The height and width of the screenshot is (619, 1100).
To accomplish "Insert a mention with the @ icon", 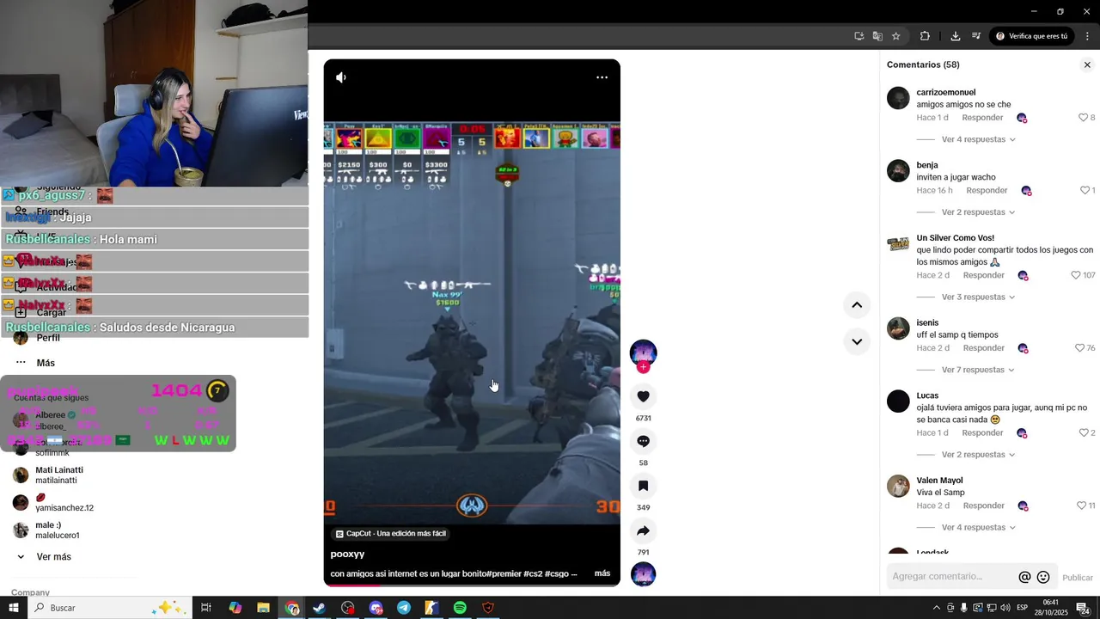I will click(x=1024, y=578).
